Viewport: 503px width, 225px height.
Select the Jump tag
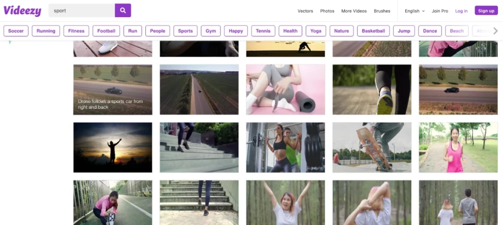tap(404, 31)
